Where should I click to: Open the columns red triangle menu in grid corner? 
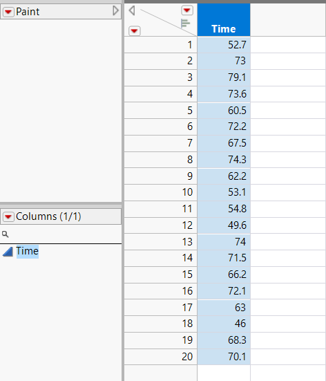[x=187, y=10]
